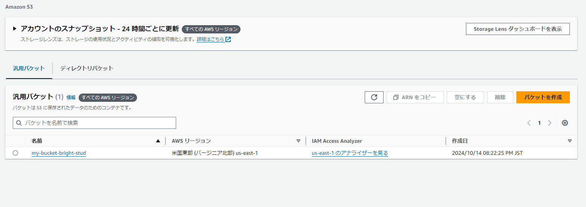Open the my-bucket-bright-stud bucket link

pyautogui.click(x=59, y=153)
